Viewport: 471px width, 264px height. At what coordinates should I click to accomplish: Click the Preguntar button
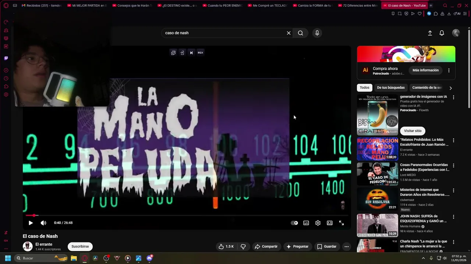click(297, 247)
